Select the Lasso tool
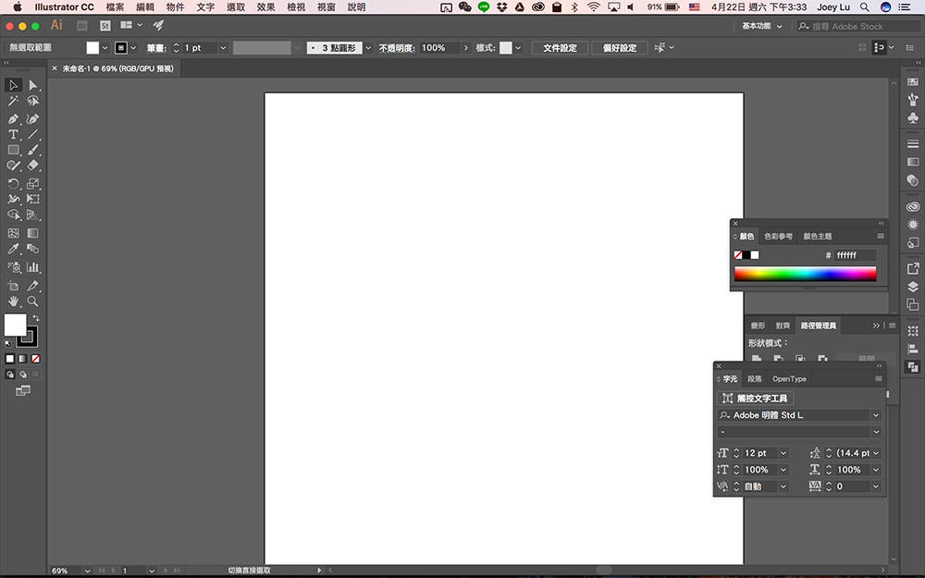The image size is (925, 578). [x=33, y=102]
